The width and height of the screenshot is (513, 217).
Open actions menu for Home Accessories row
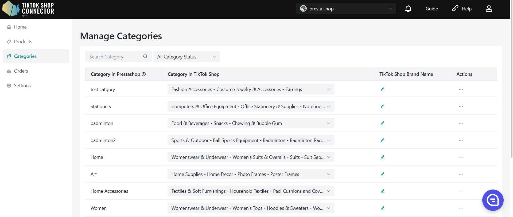tap(461, 191)
